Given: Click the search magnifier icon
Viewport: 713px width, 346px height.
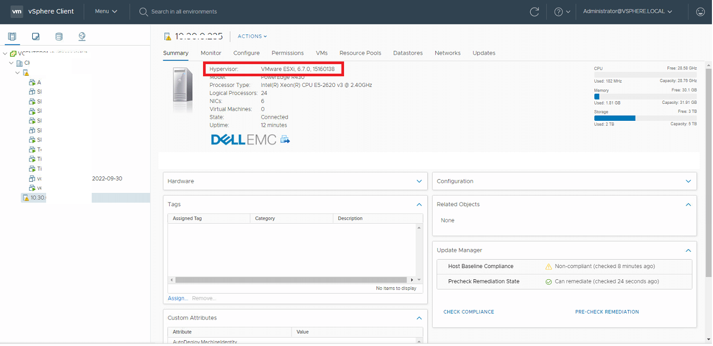Looking at the screenshot, I should [143, 12].
